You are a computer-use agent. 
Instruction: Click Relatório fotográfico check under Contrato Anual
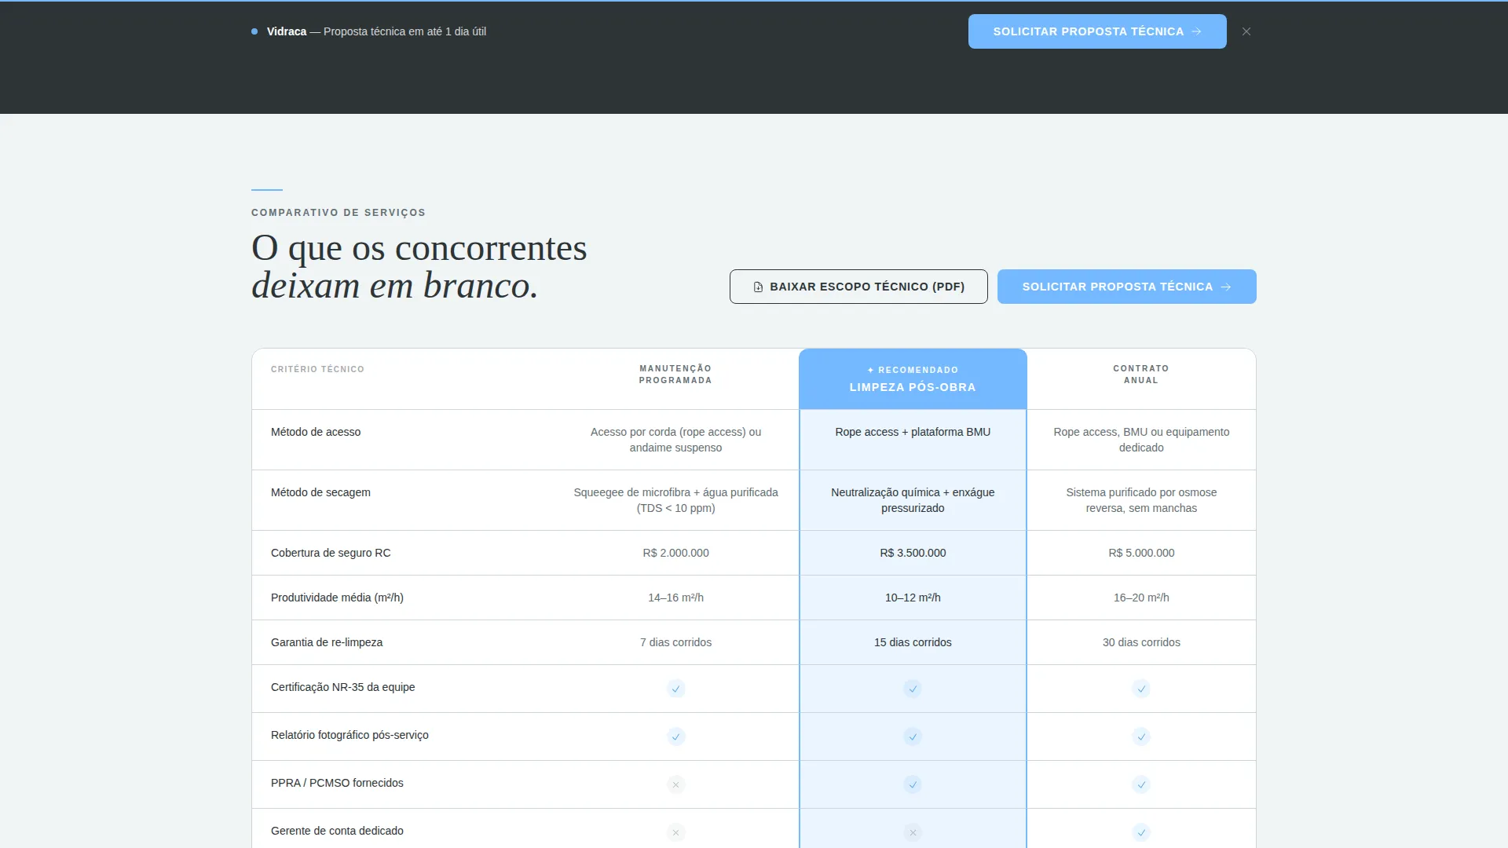(x=1141, y=737)
